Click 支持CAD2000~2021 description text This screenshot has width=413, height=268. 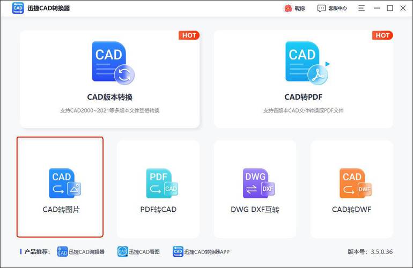tap(110, 110)
